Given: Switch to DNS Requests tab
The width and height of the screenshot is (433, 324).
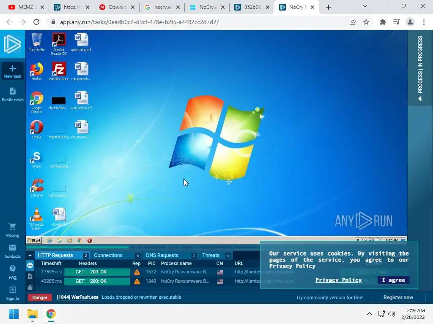Looking at the screenshot, I should [170, 255].
